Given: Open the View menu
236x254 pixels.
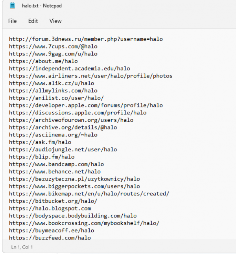Looking at the screenshot, I should pyautogui.click(x=55, y=21).
